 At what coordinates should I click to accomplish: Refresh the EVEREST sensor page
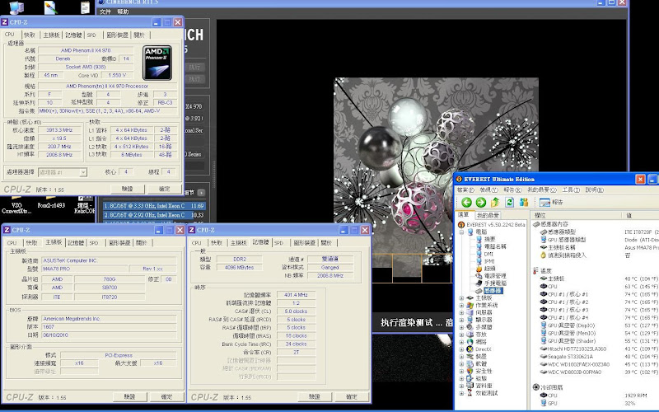point(509,202)
